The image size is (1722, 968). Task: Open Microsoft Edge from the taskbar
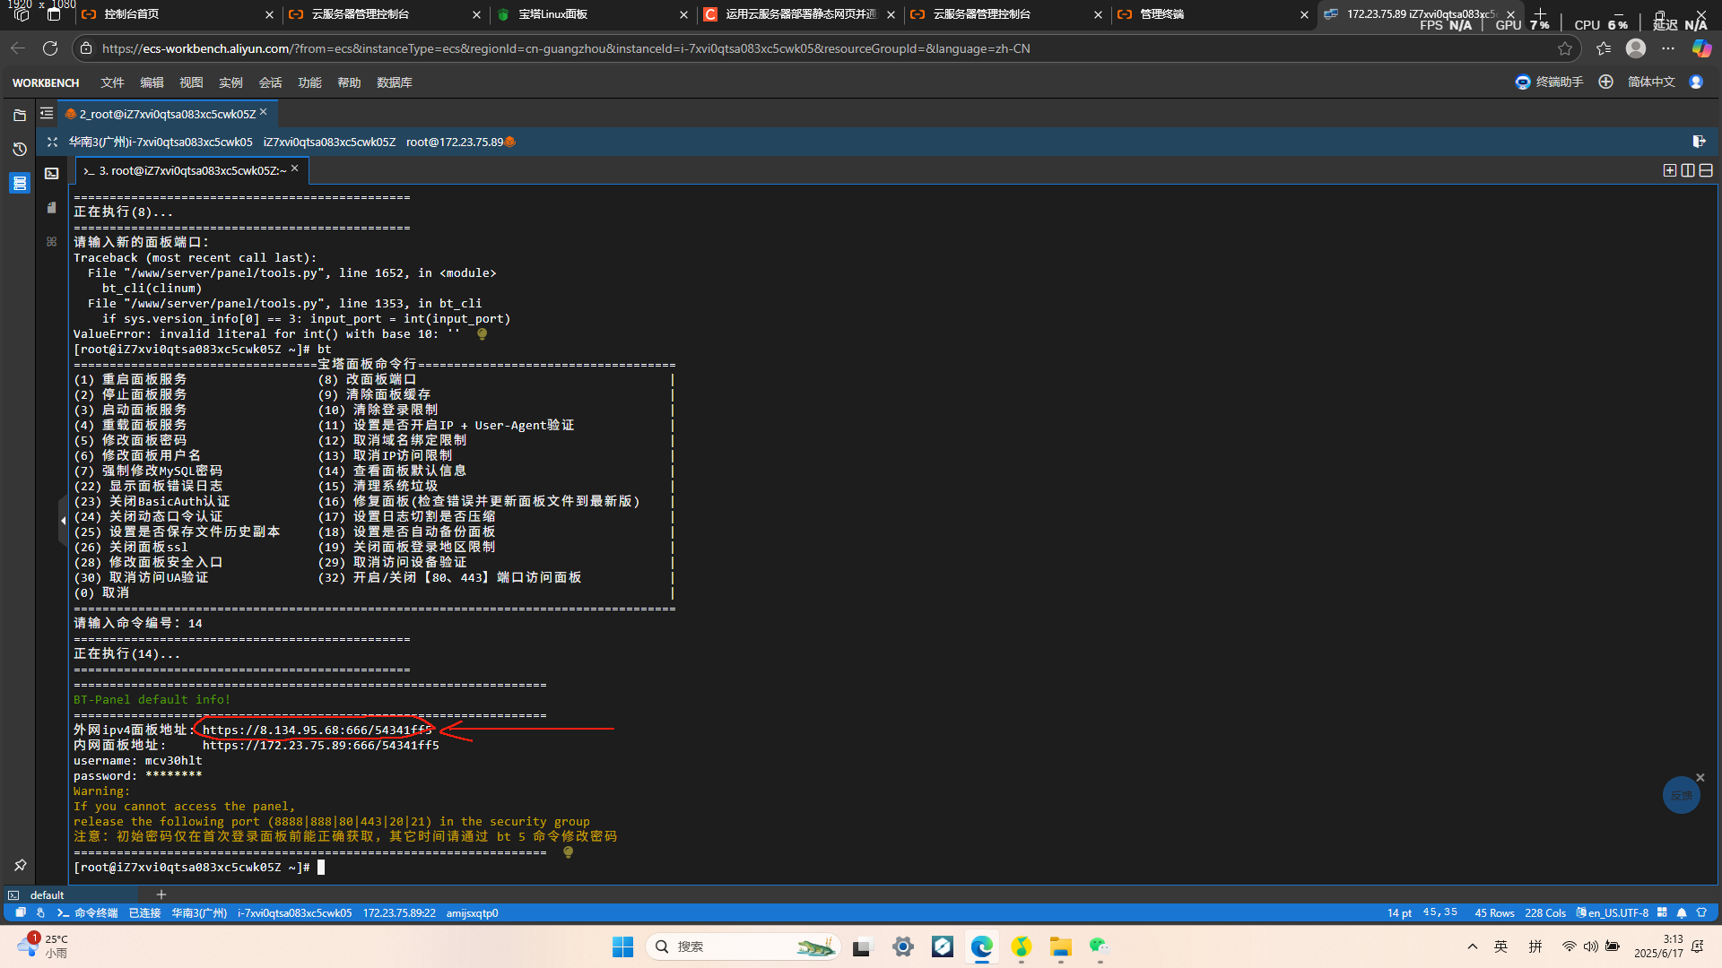pos(982,946)
